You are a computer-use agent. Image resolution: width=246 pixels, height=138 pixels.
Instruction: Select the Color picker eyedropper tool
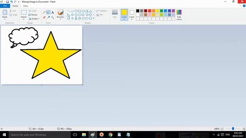point(48,17)
